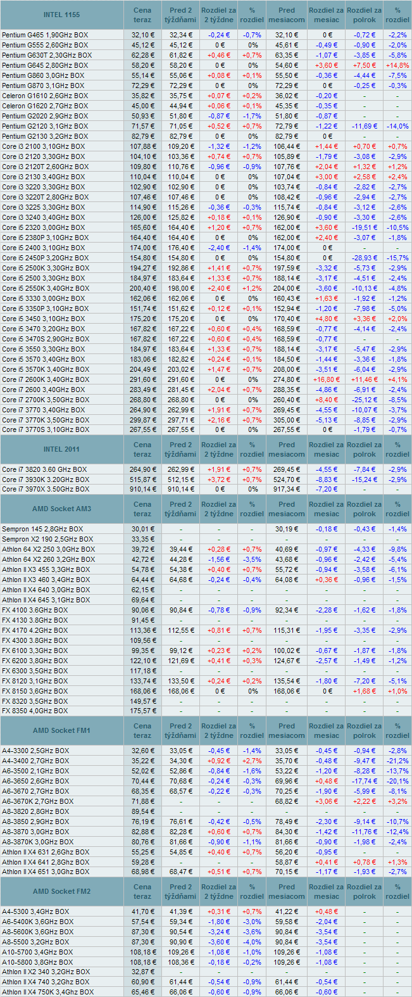The image size is (412, 997).
Task: Select the Pentium G645 2,80GHz BOX row name
Action: tap(45, 65)
